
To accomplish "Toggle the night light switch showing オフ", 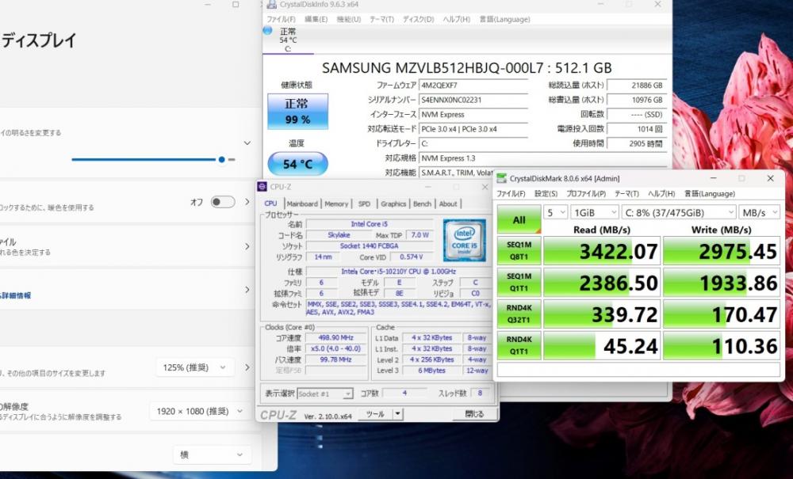I will coord(223,202).
